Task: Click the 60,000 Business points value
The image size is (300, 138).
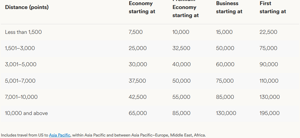Action: (225, 64)
